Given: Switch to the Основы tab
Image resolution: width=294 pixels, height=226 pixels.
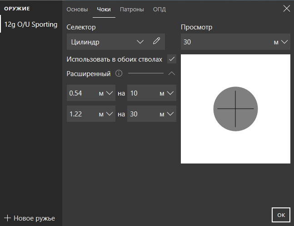Looking at the screenshot, I should [x=77, y=10].
